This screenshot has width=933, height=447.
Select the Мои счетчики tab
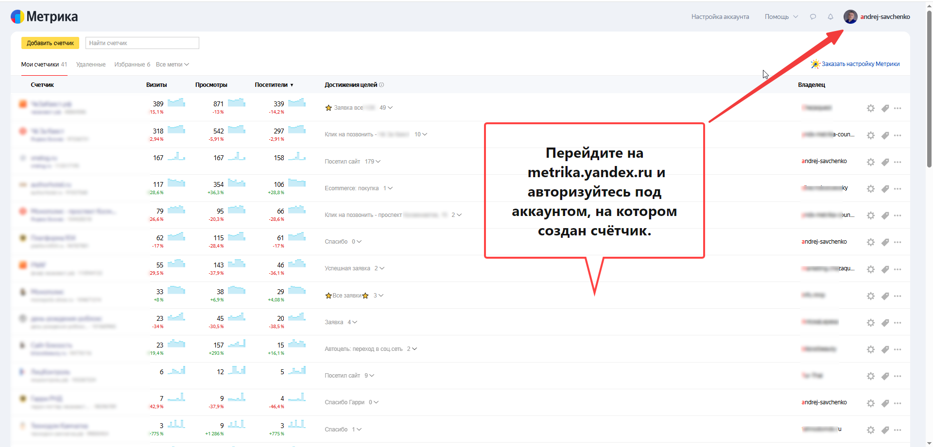pos(44,65)
